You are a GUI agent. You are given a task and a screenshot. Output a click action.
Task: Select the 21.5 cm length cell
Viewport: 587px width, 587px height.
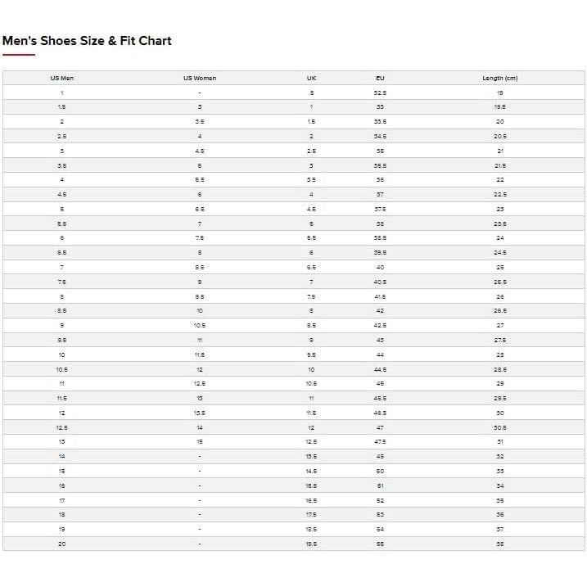coord(499,165)
